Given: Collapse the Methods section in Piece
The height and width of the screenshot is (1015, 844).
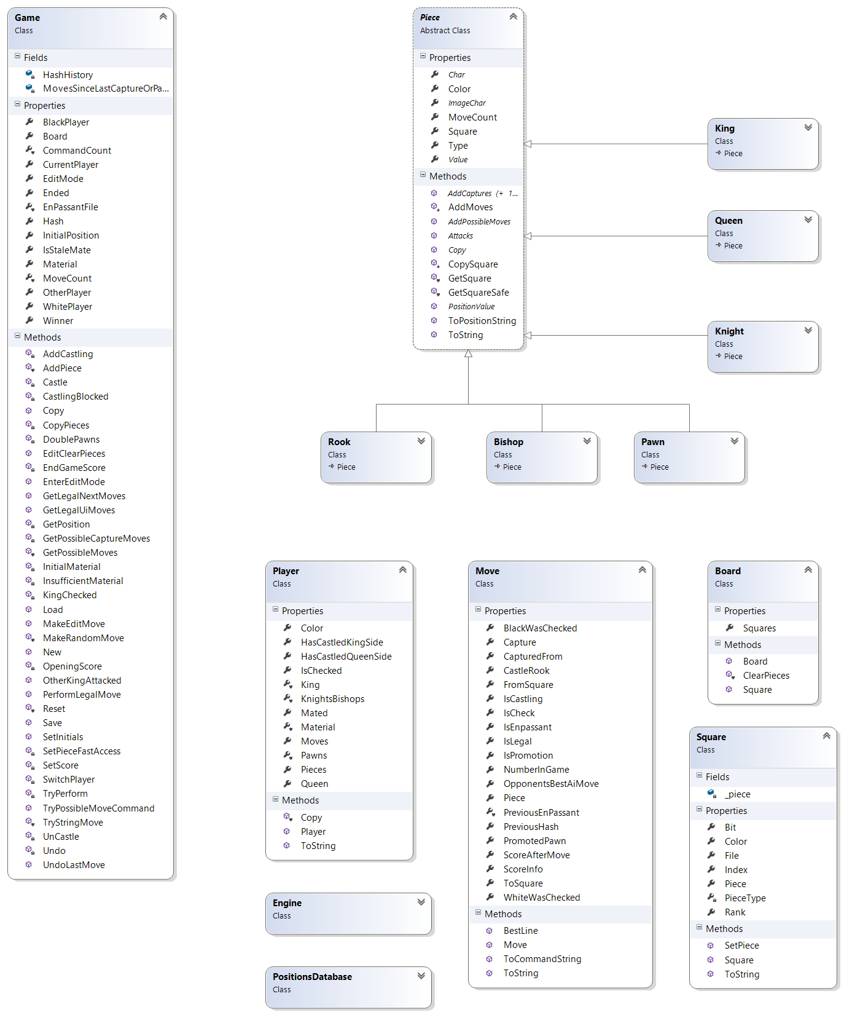Looking at the screenshot, I should click(423, 175).
